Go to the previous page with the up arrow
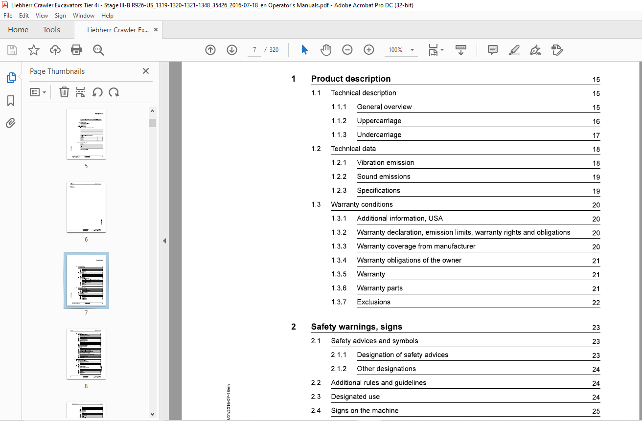 pos(210,50)
